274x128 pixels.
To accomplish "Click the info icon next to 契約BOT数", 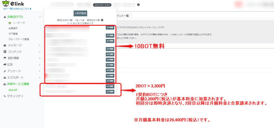I will click(102, 20).
